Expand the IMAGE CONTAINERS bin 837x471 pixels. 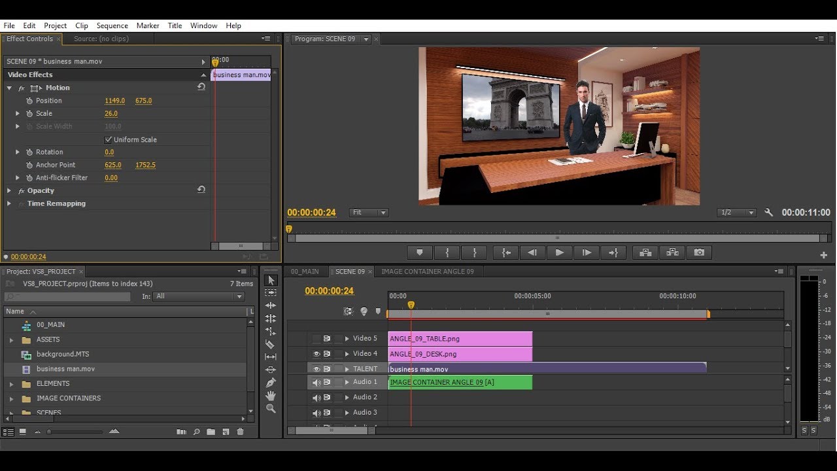pos(11,398)
